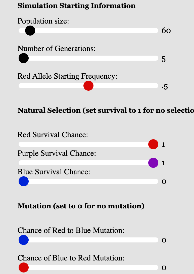The image size is (194, 274).
Task: Click the black Population size slider handle
Action: point(30,31)
